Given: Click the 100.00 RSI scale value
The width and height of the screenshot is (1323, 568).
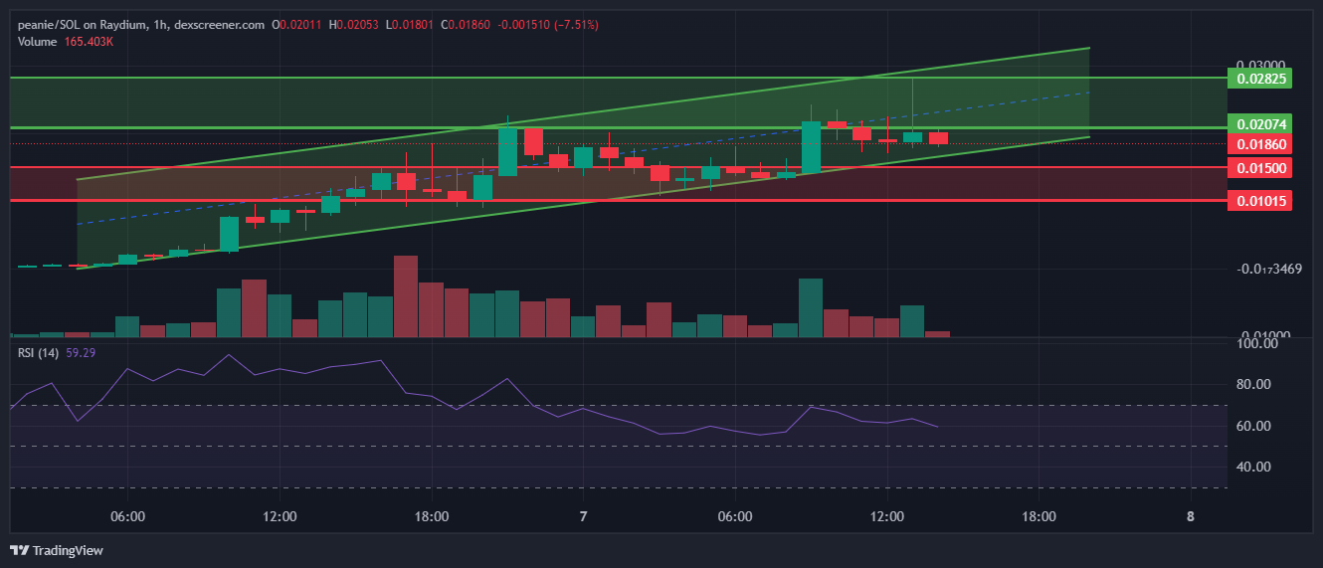Looking at the screenshot, I should pyautogui.click(x=1256, y=343).
